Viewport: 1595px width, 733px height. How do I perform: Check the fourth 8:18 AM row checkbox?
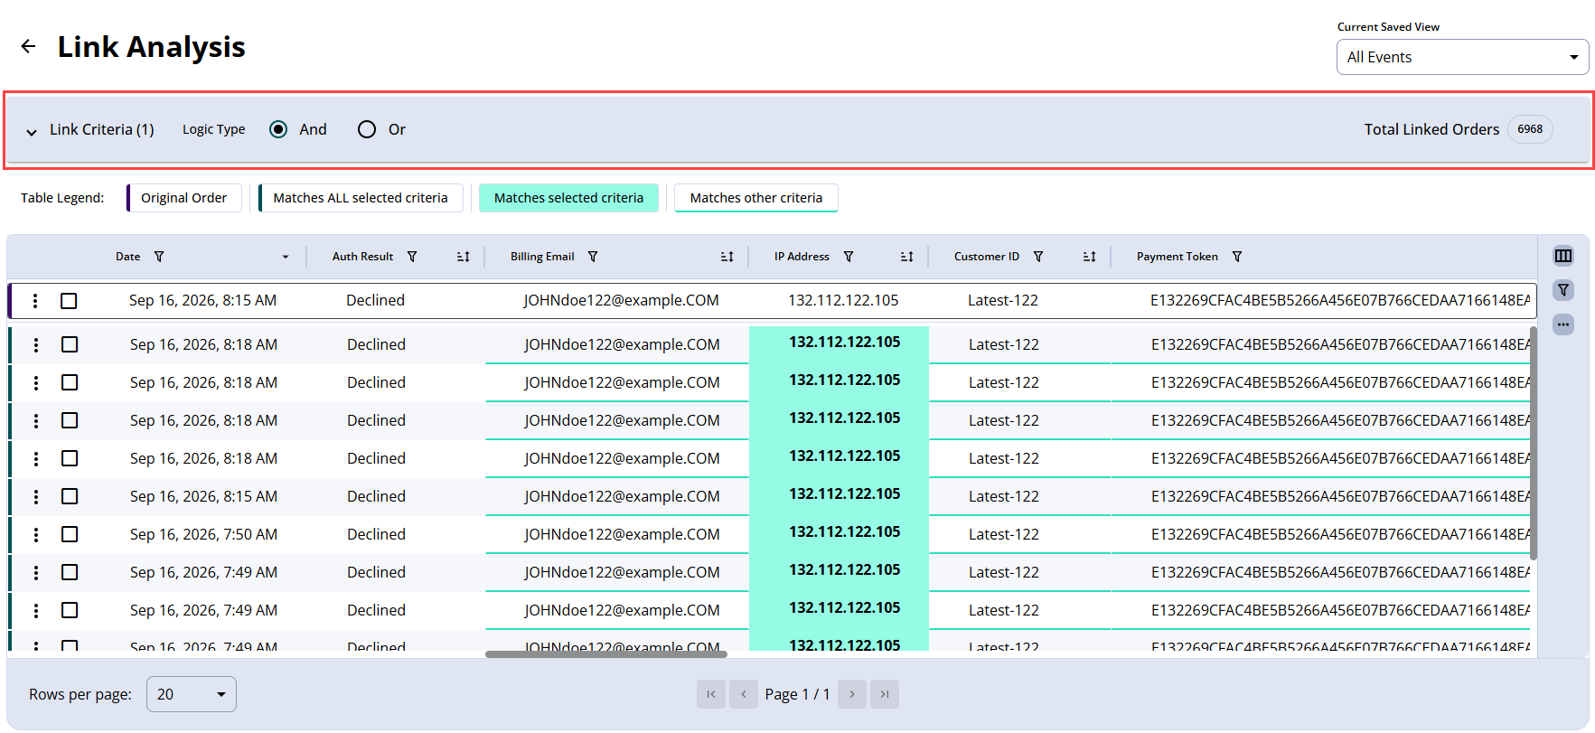click(70, 458)
